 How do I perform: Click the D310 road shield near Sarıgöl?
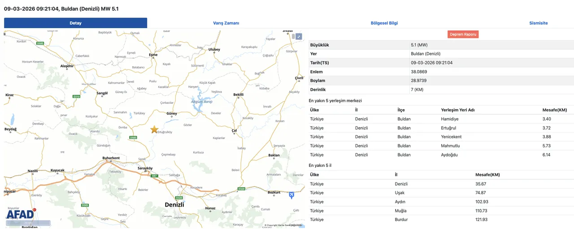click(x=76, y=97)
